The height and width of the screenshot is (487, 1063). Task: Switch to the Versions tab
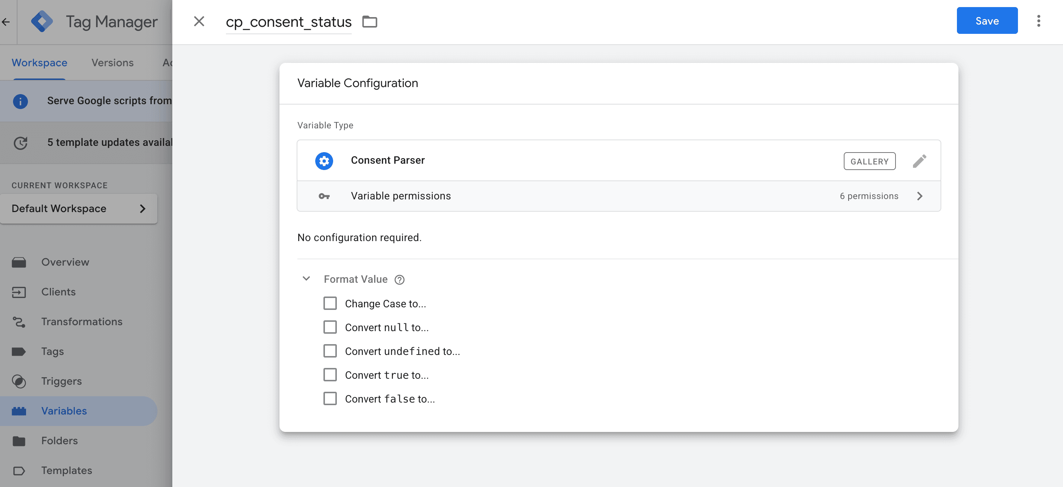click(112, 63)
